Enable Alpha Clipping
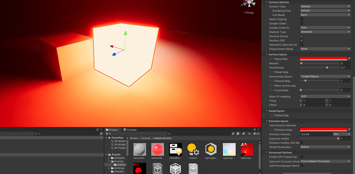This screenshot has width=355, height=174. [x=301, y=19]
